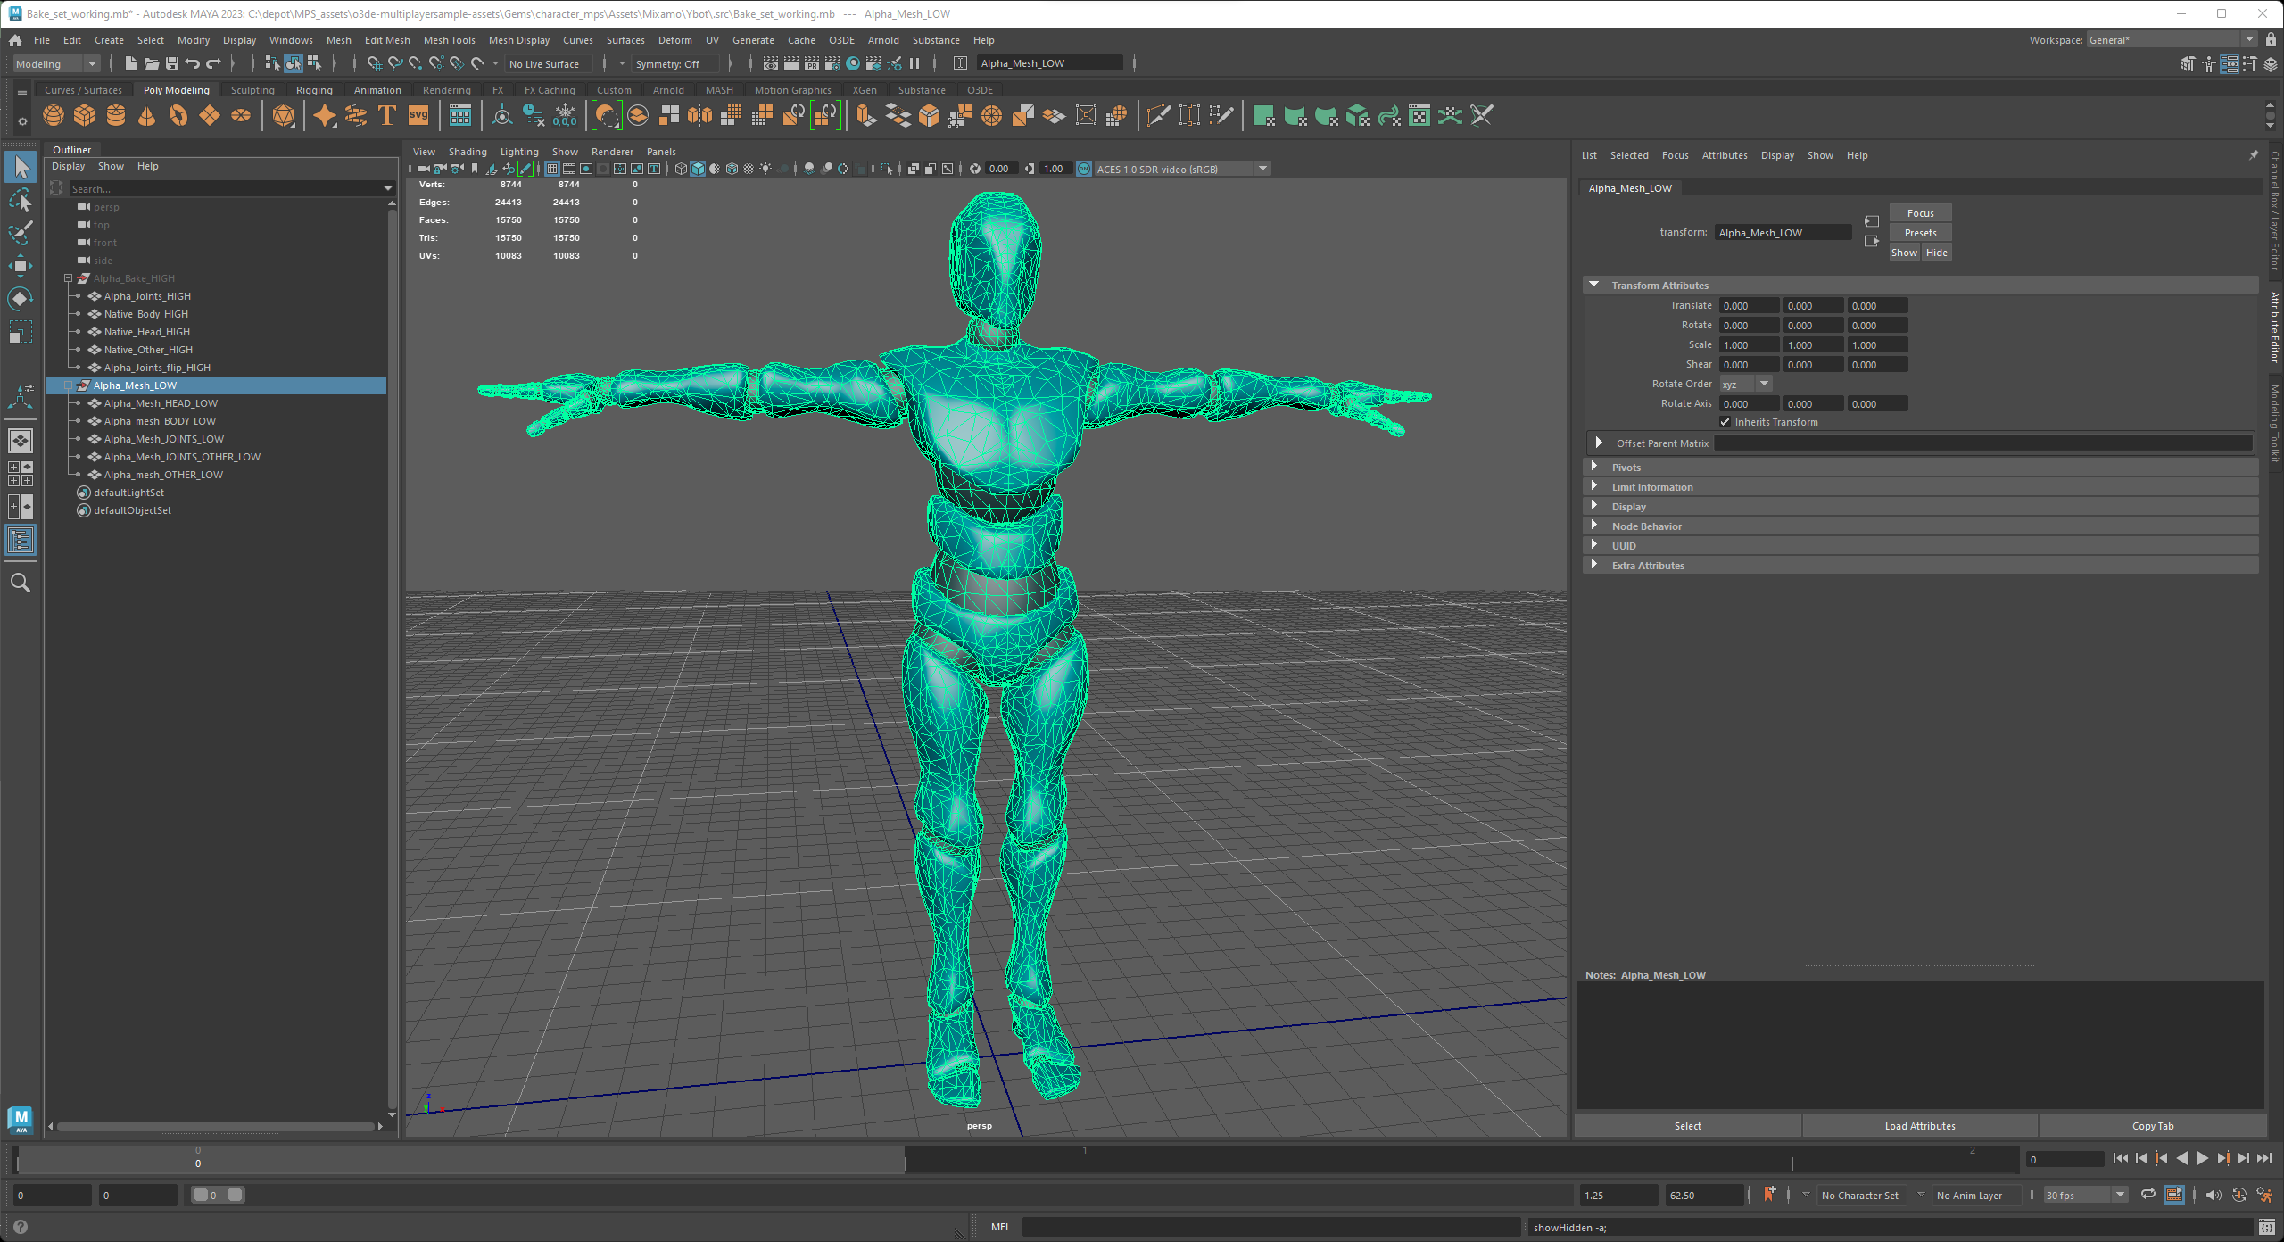This screenshot has height=1242, width=2284.
Task: Click the undo arrow icon
Action: pos(193,63)
